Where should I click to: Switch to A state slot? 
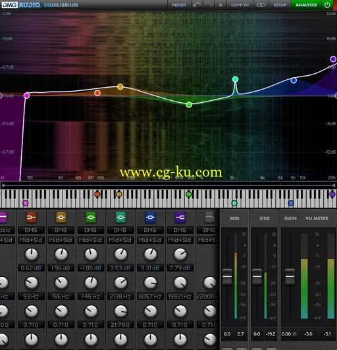[x=220, y=5]
